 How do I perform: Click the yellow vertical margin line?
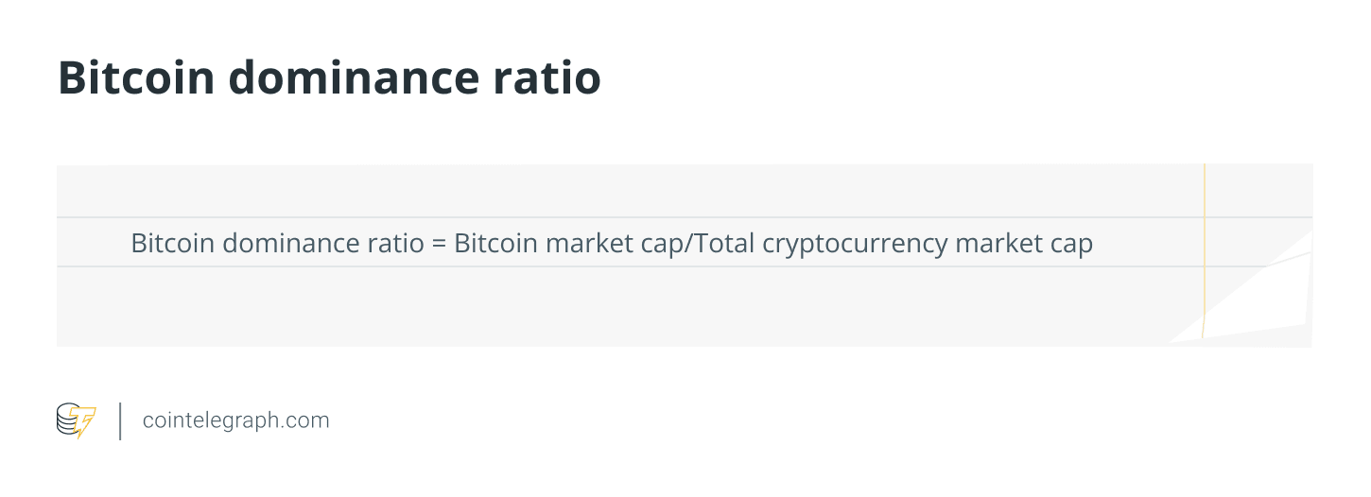click(1205, 251)
